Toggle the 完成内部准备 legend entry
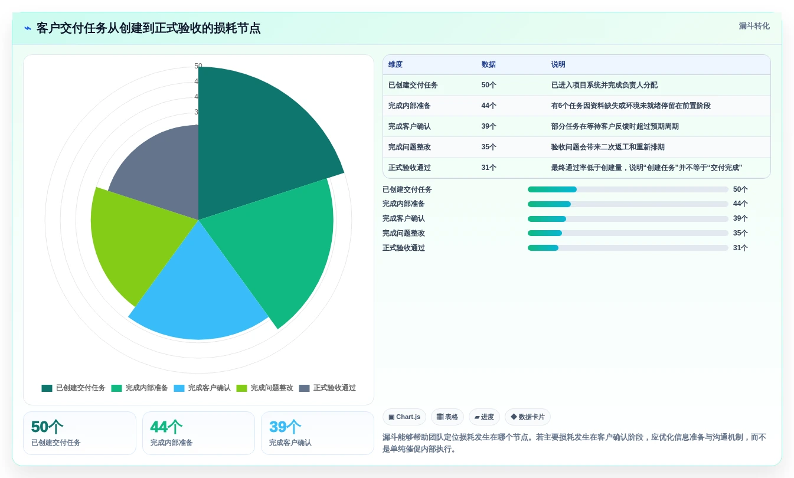Screen dimensions: 794x478 [x=139, y=388]
